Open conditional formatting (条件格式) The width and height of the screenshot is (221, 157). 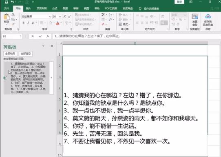point(83,15)
